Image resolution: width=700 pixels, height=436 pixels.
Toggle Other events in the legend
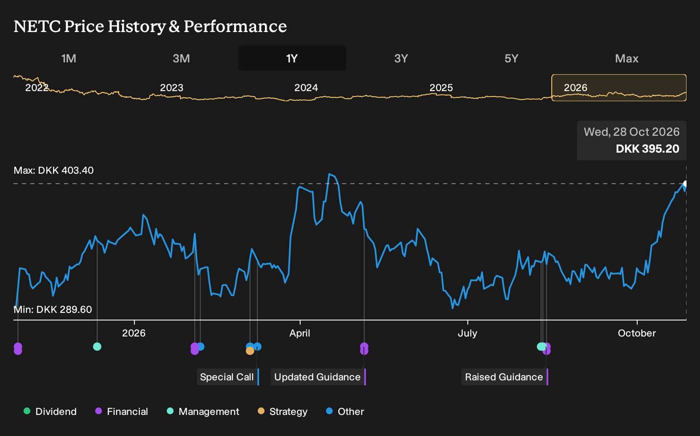[345, 412]
